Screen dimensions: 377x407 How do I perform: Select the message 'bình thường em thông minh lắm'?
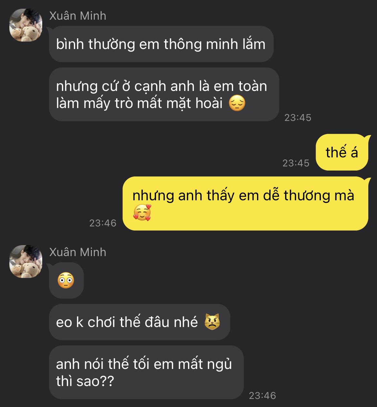161,44
